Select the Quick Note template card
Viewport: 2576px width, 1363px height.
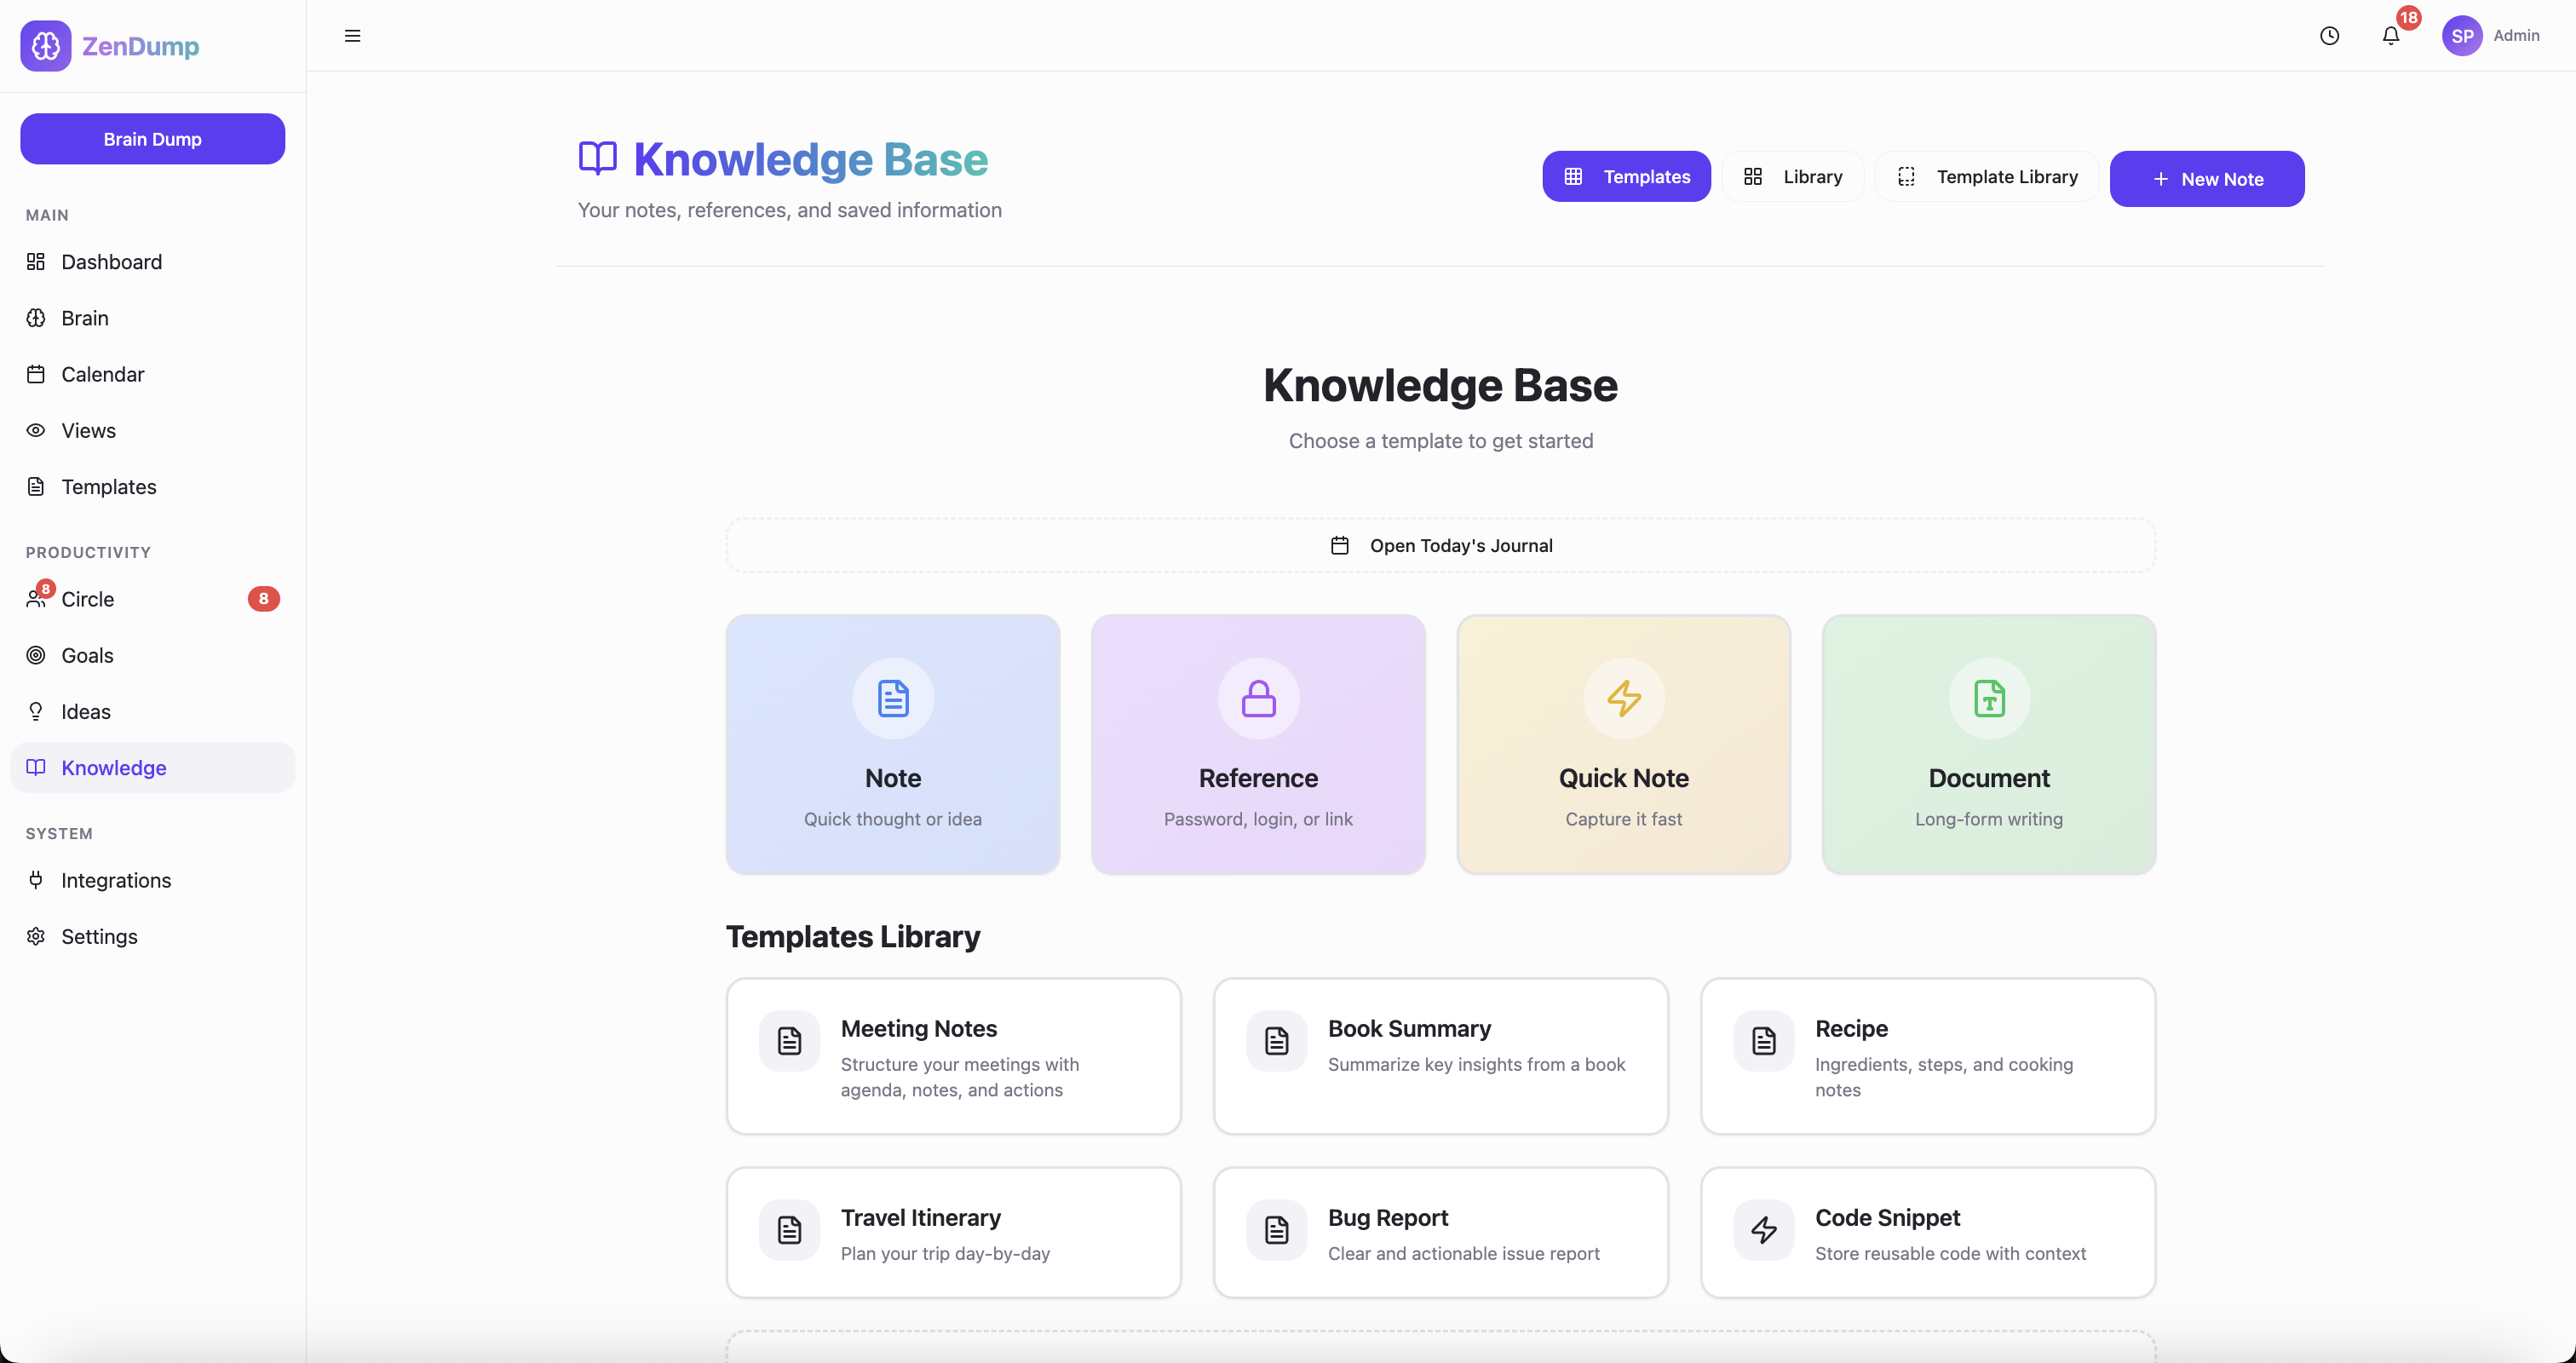click(1622, 744)
